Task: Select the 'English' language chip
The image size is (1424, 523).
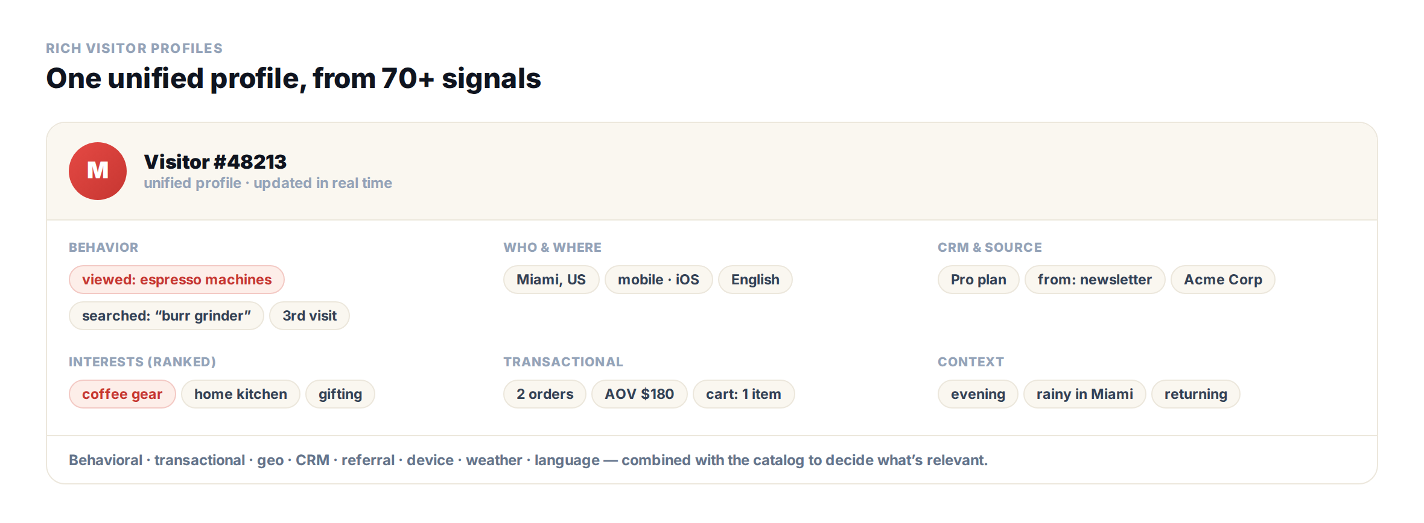Action: click(x=755, y=280)
